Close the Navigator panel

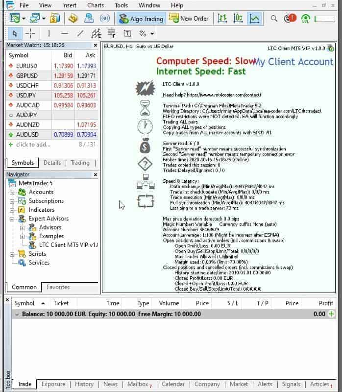[x=95, y=174]
